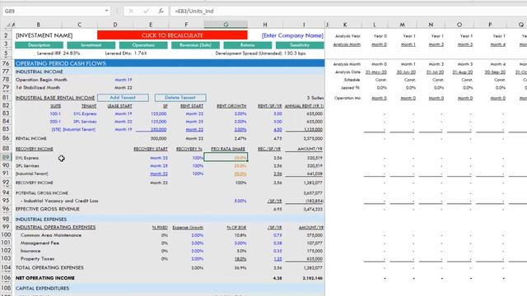The height and width of the screenshot is (296, 527).
Task: Click recovery start Month 22 for Industrial Tenant
Action: click(x=159, y=173)
